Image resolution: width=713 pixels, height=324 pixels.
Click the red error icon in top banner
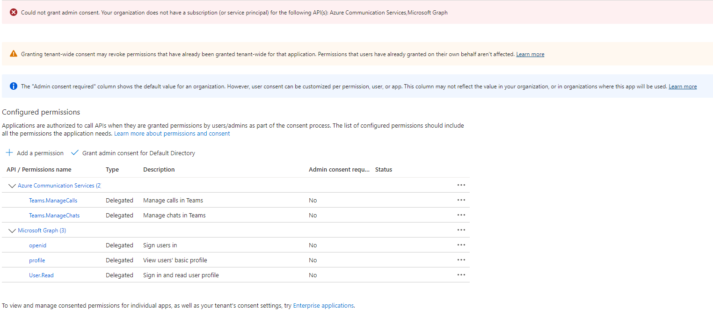click(x=14, y=13)
